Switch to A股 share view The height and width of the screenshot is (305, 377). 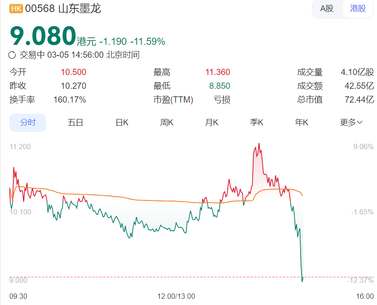click(x=327, y=8)
